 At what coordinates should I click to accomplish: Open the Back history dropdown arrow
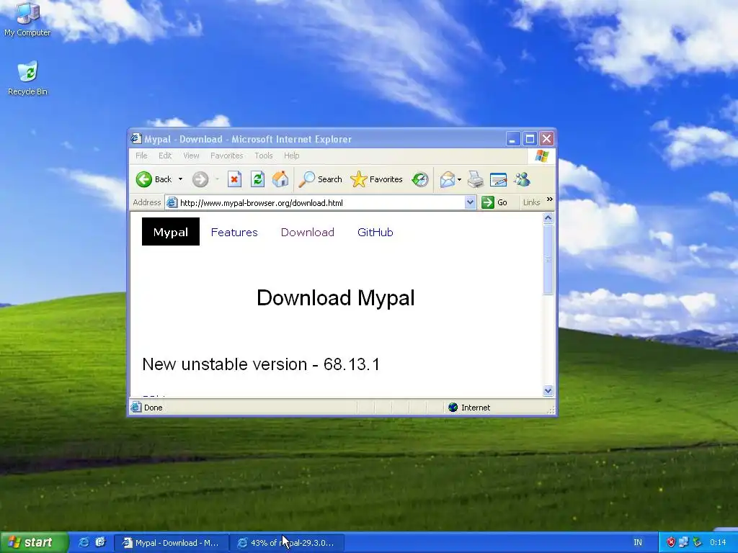tap(180, 179)
